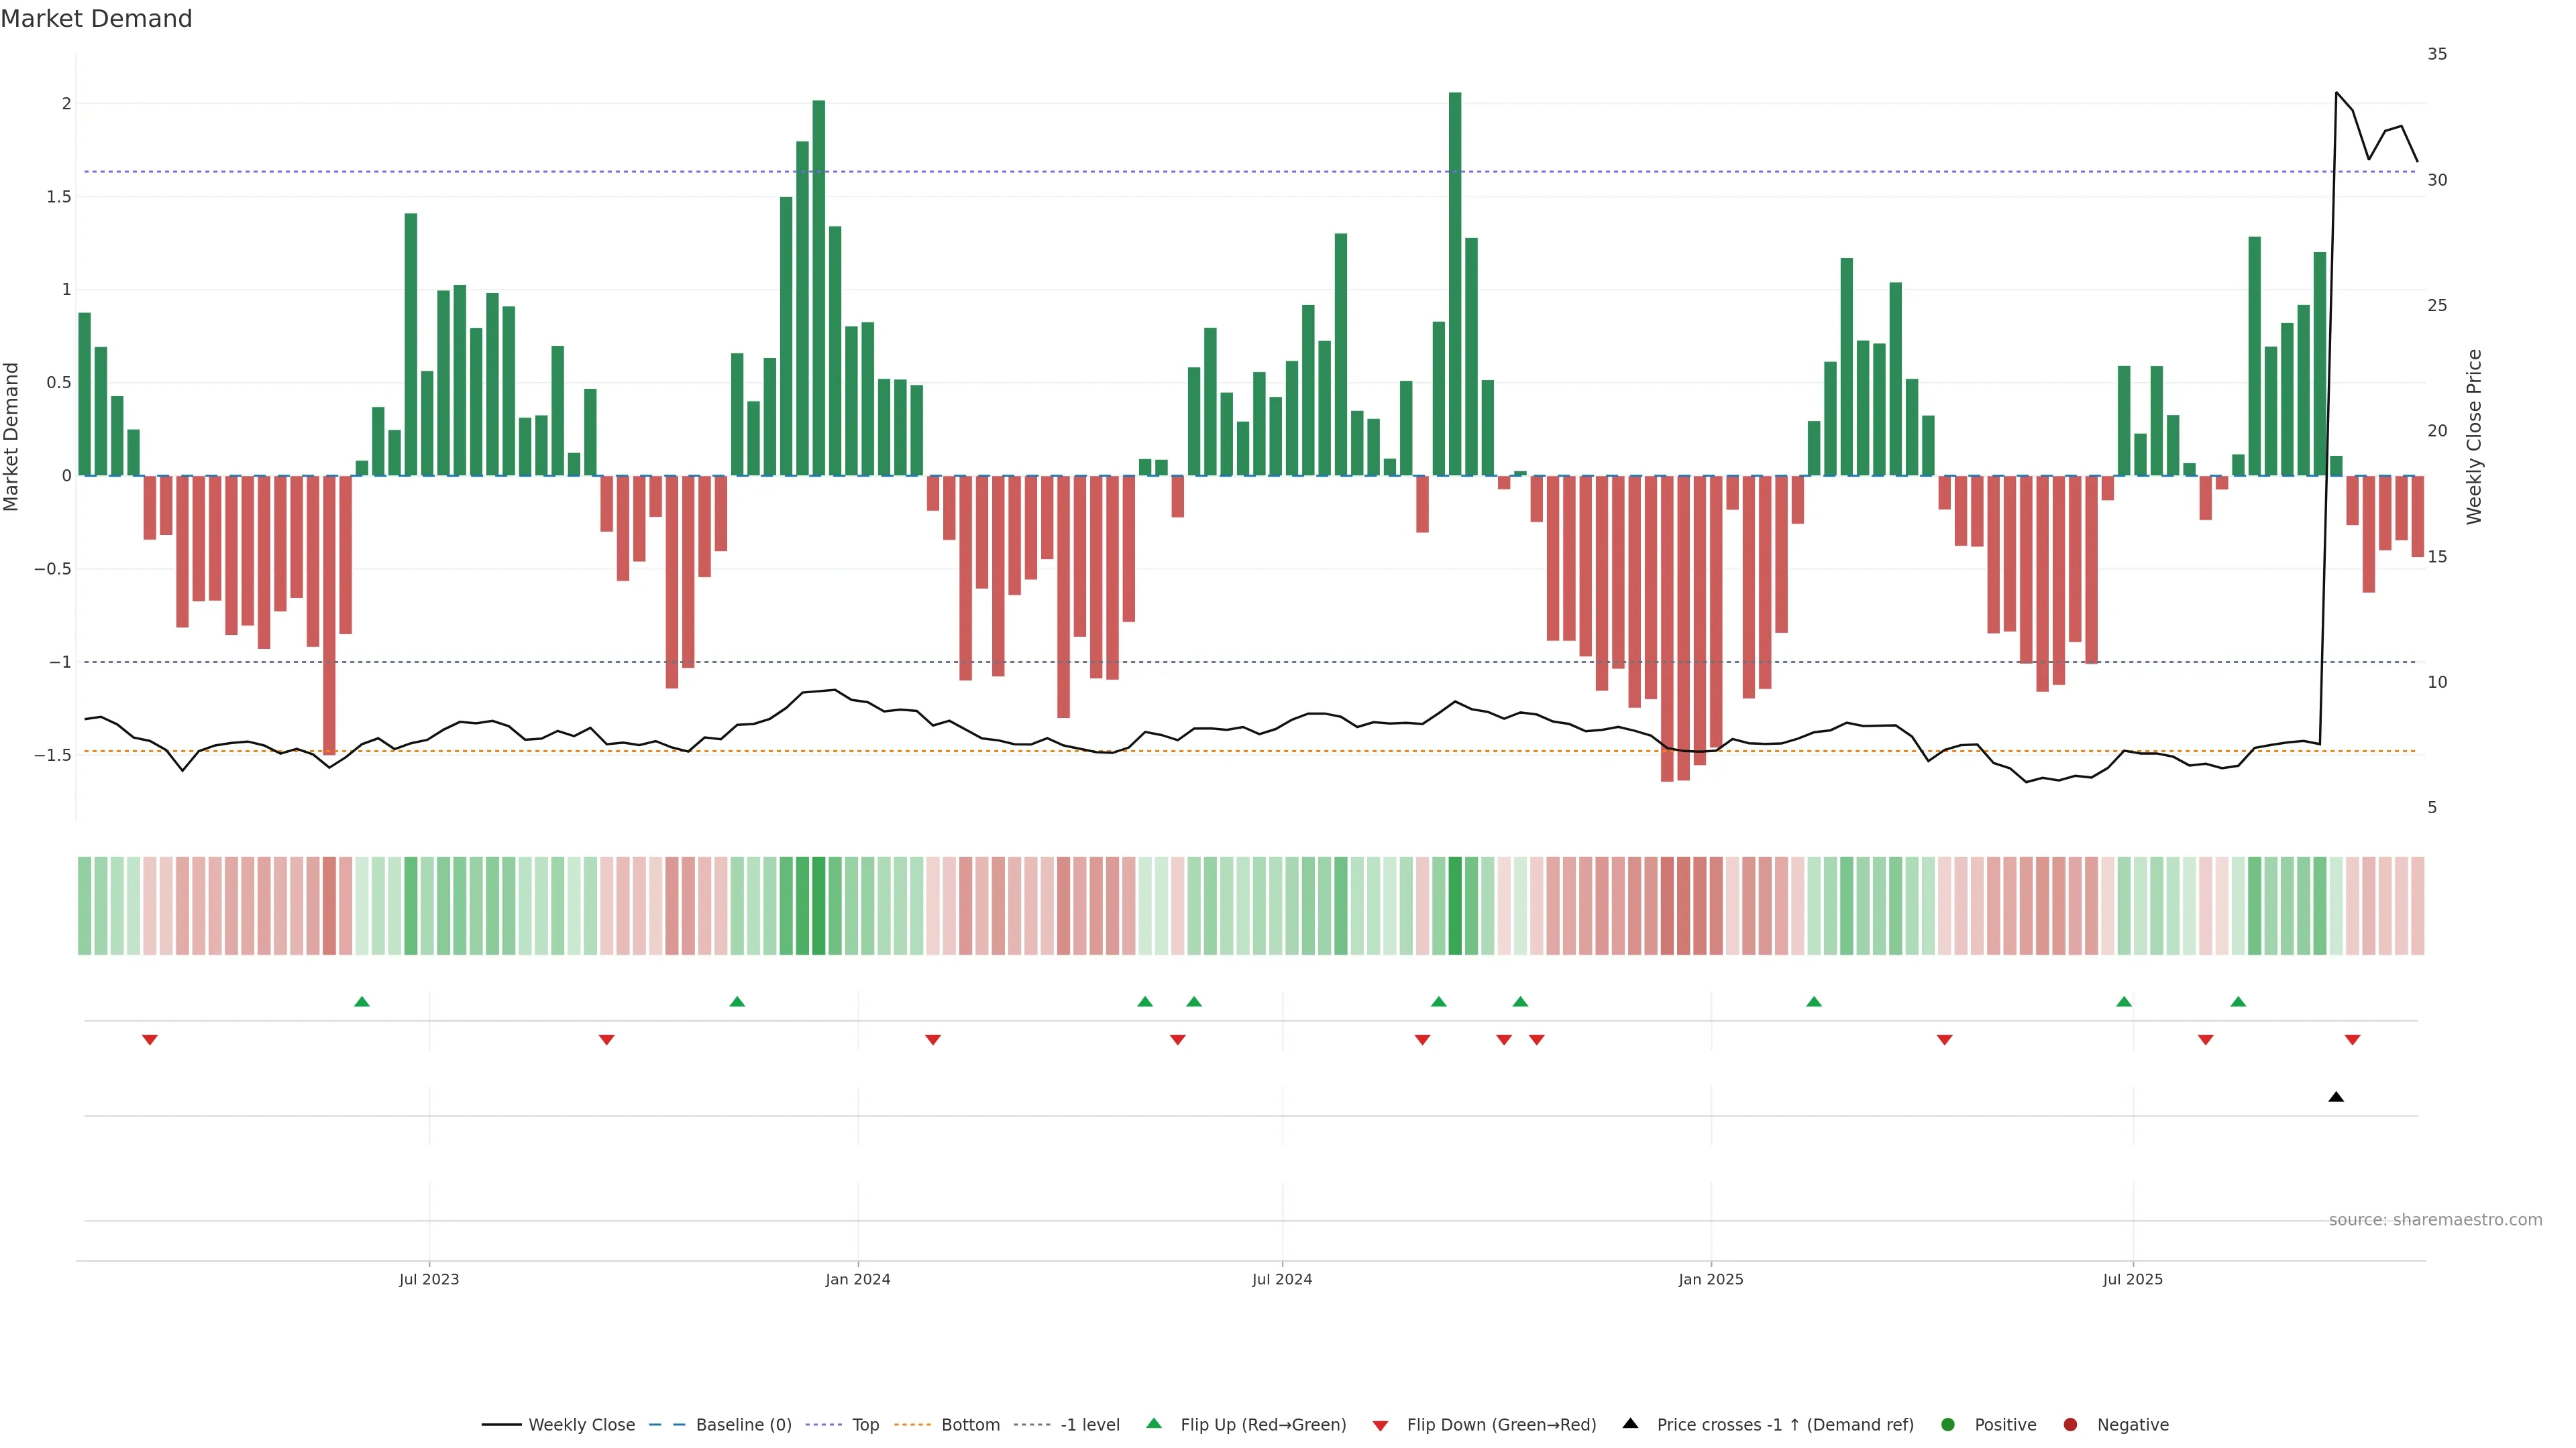Click the darkest green heatmap strip cell
2576x1448 pixels.
point(1455,906)
